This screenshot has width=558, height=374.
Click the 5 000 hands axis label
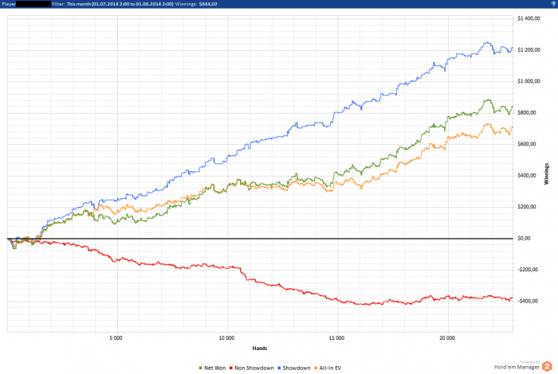pos(116,337)
